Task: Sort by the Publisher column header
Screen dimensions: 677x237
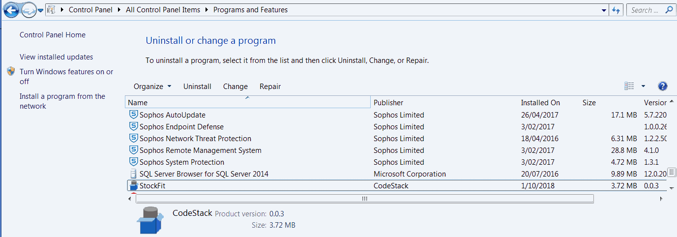Action: (444, 102)
